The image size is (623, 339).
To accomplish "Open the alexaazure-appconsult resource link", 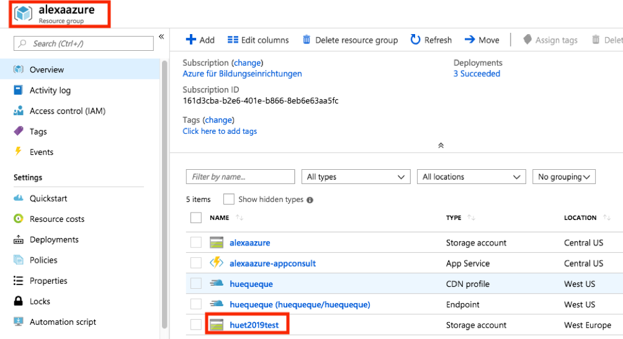I will point(272,263).
